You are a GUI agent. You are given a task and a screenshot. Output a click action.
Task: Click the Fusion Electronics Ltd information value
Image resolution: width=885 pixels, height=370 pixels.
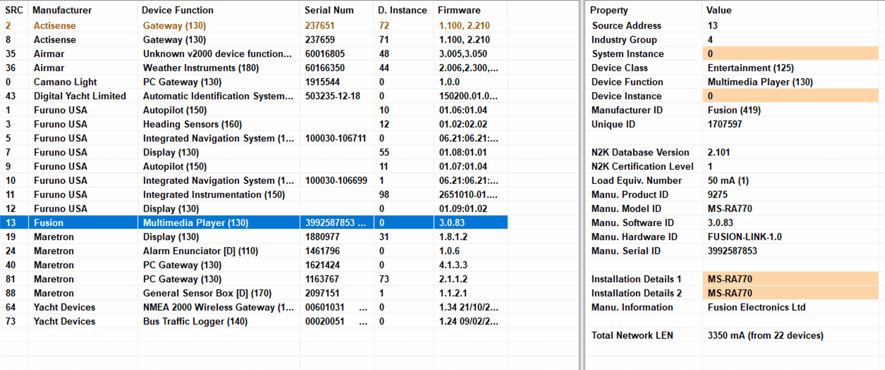click(x=757, y=307)
